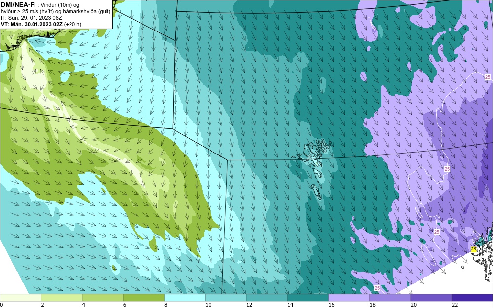Click the legend tick label '8'
The width and height of the screenshot is (493, 308).
(166, 305)
